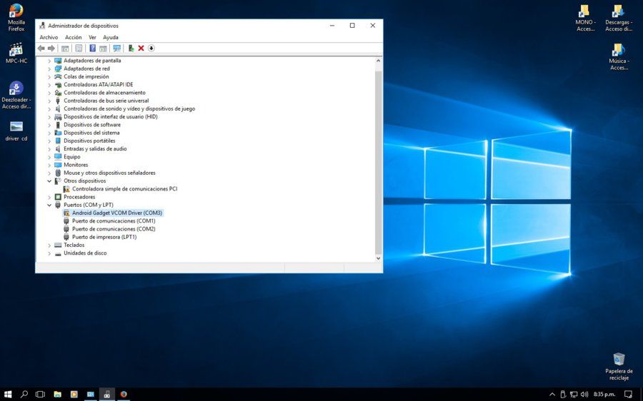
Task: Select Mouse y otros dispositivos señaladores
Action: 109,173
